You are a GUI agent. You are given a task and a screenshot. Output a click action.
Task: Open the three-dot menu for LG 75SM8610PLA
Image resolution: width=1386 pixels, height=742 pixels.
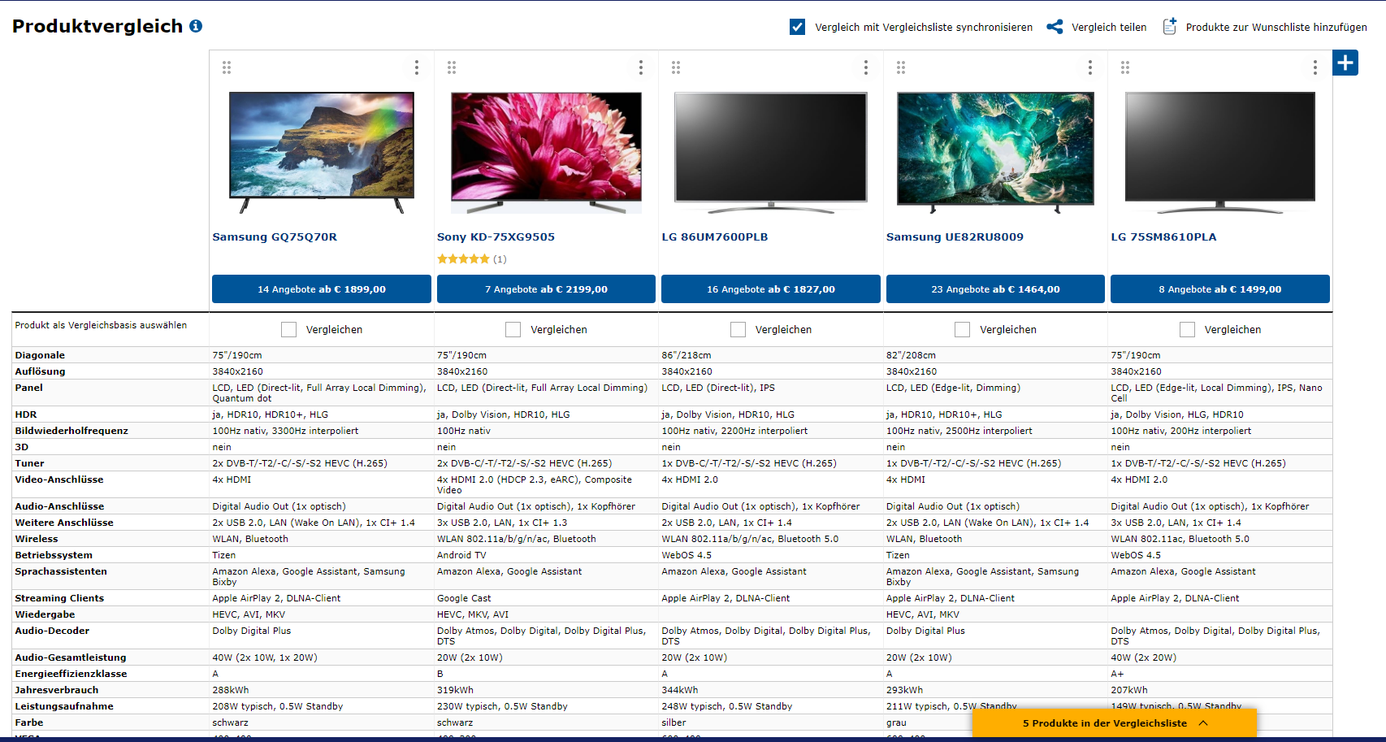(1315, 67)
